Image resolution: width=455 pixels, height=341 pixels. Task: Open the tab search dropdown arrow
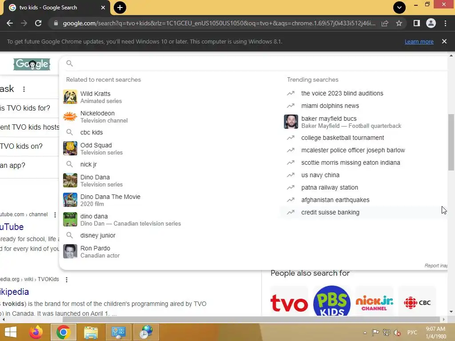(x=399, y=8)
